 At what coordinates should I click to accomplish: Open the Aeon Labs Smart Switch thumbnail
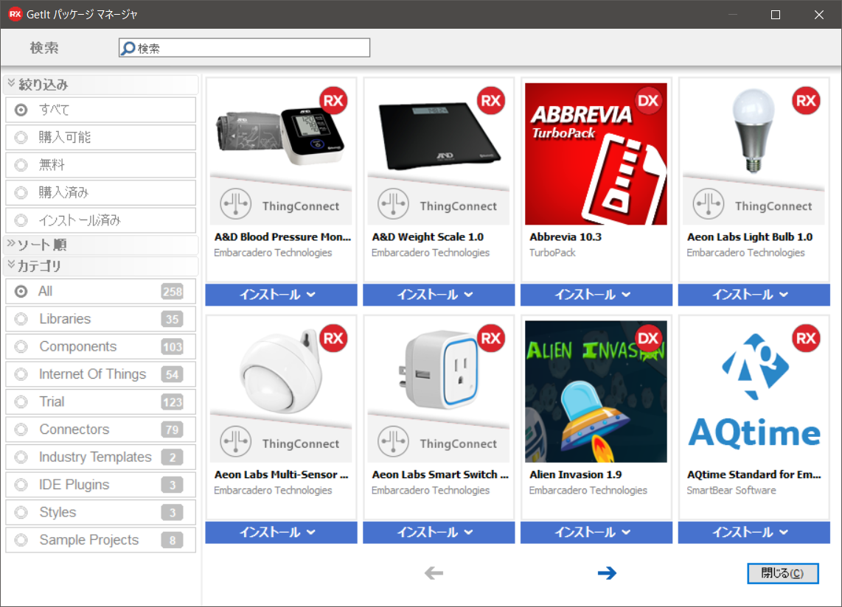pos(439,392)
